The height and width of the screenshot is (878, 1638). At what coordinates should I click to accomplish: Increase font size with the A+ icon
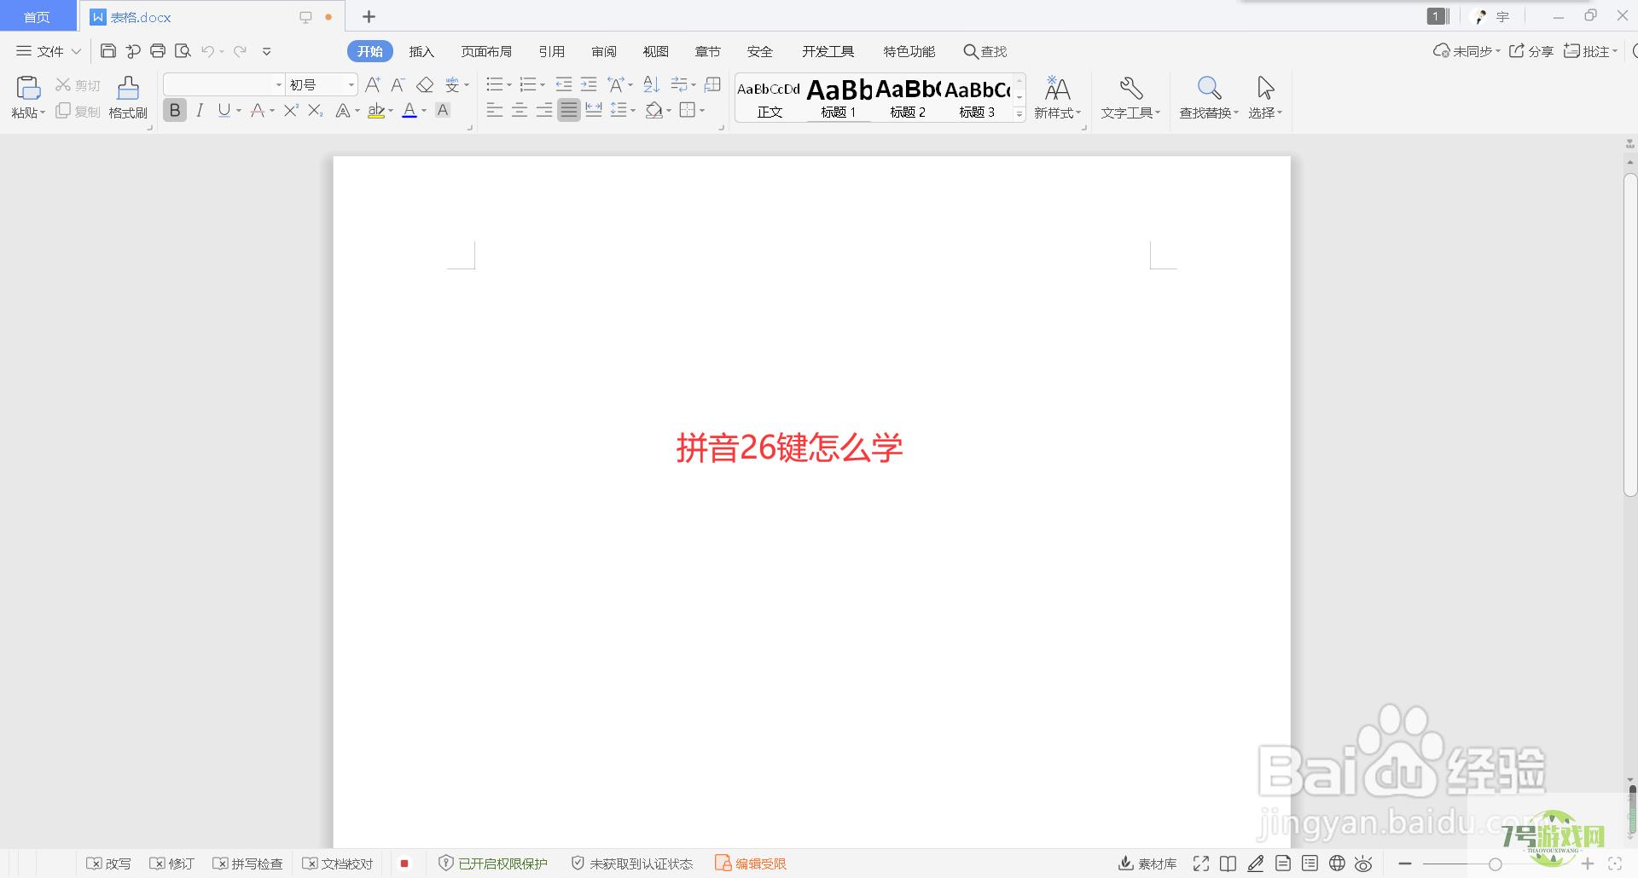coord(373,84)
